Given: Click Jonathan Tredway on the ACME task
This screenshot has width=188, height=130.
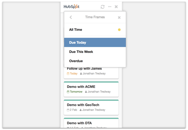Looking at the screenshot, I should pyautogui.click(x=99, y=92).
